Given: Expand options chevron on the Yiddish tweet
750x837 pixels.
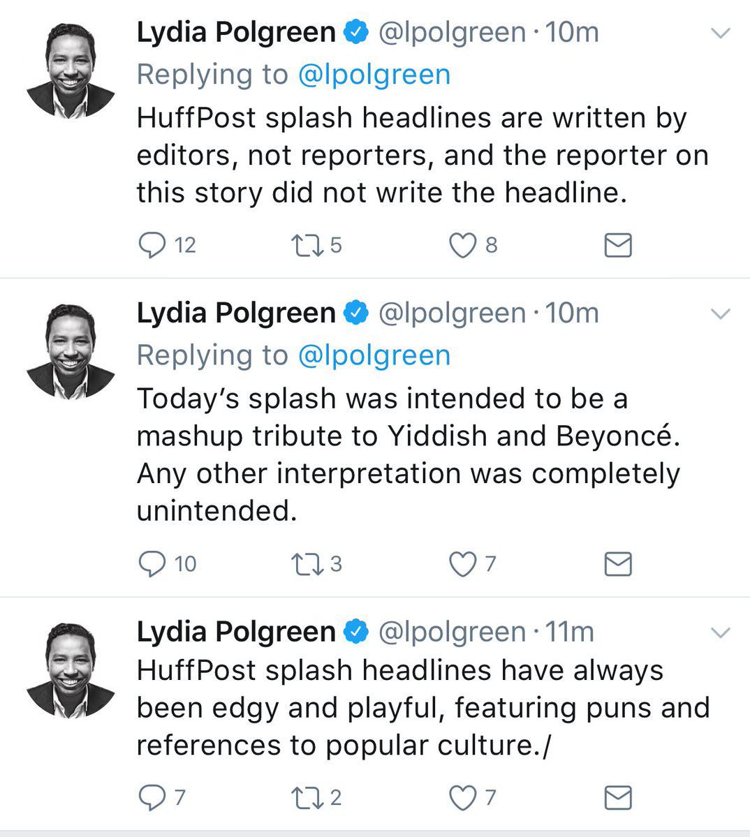Looking at the screenshot, I should point(721,314).
